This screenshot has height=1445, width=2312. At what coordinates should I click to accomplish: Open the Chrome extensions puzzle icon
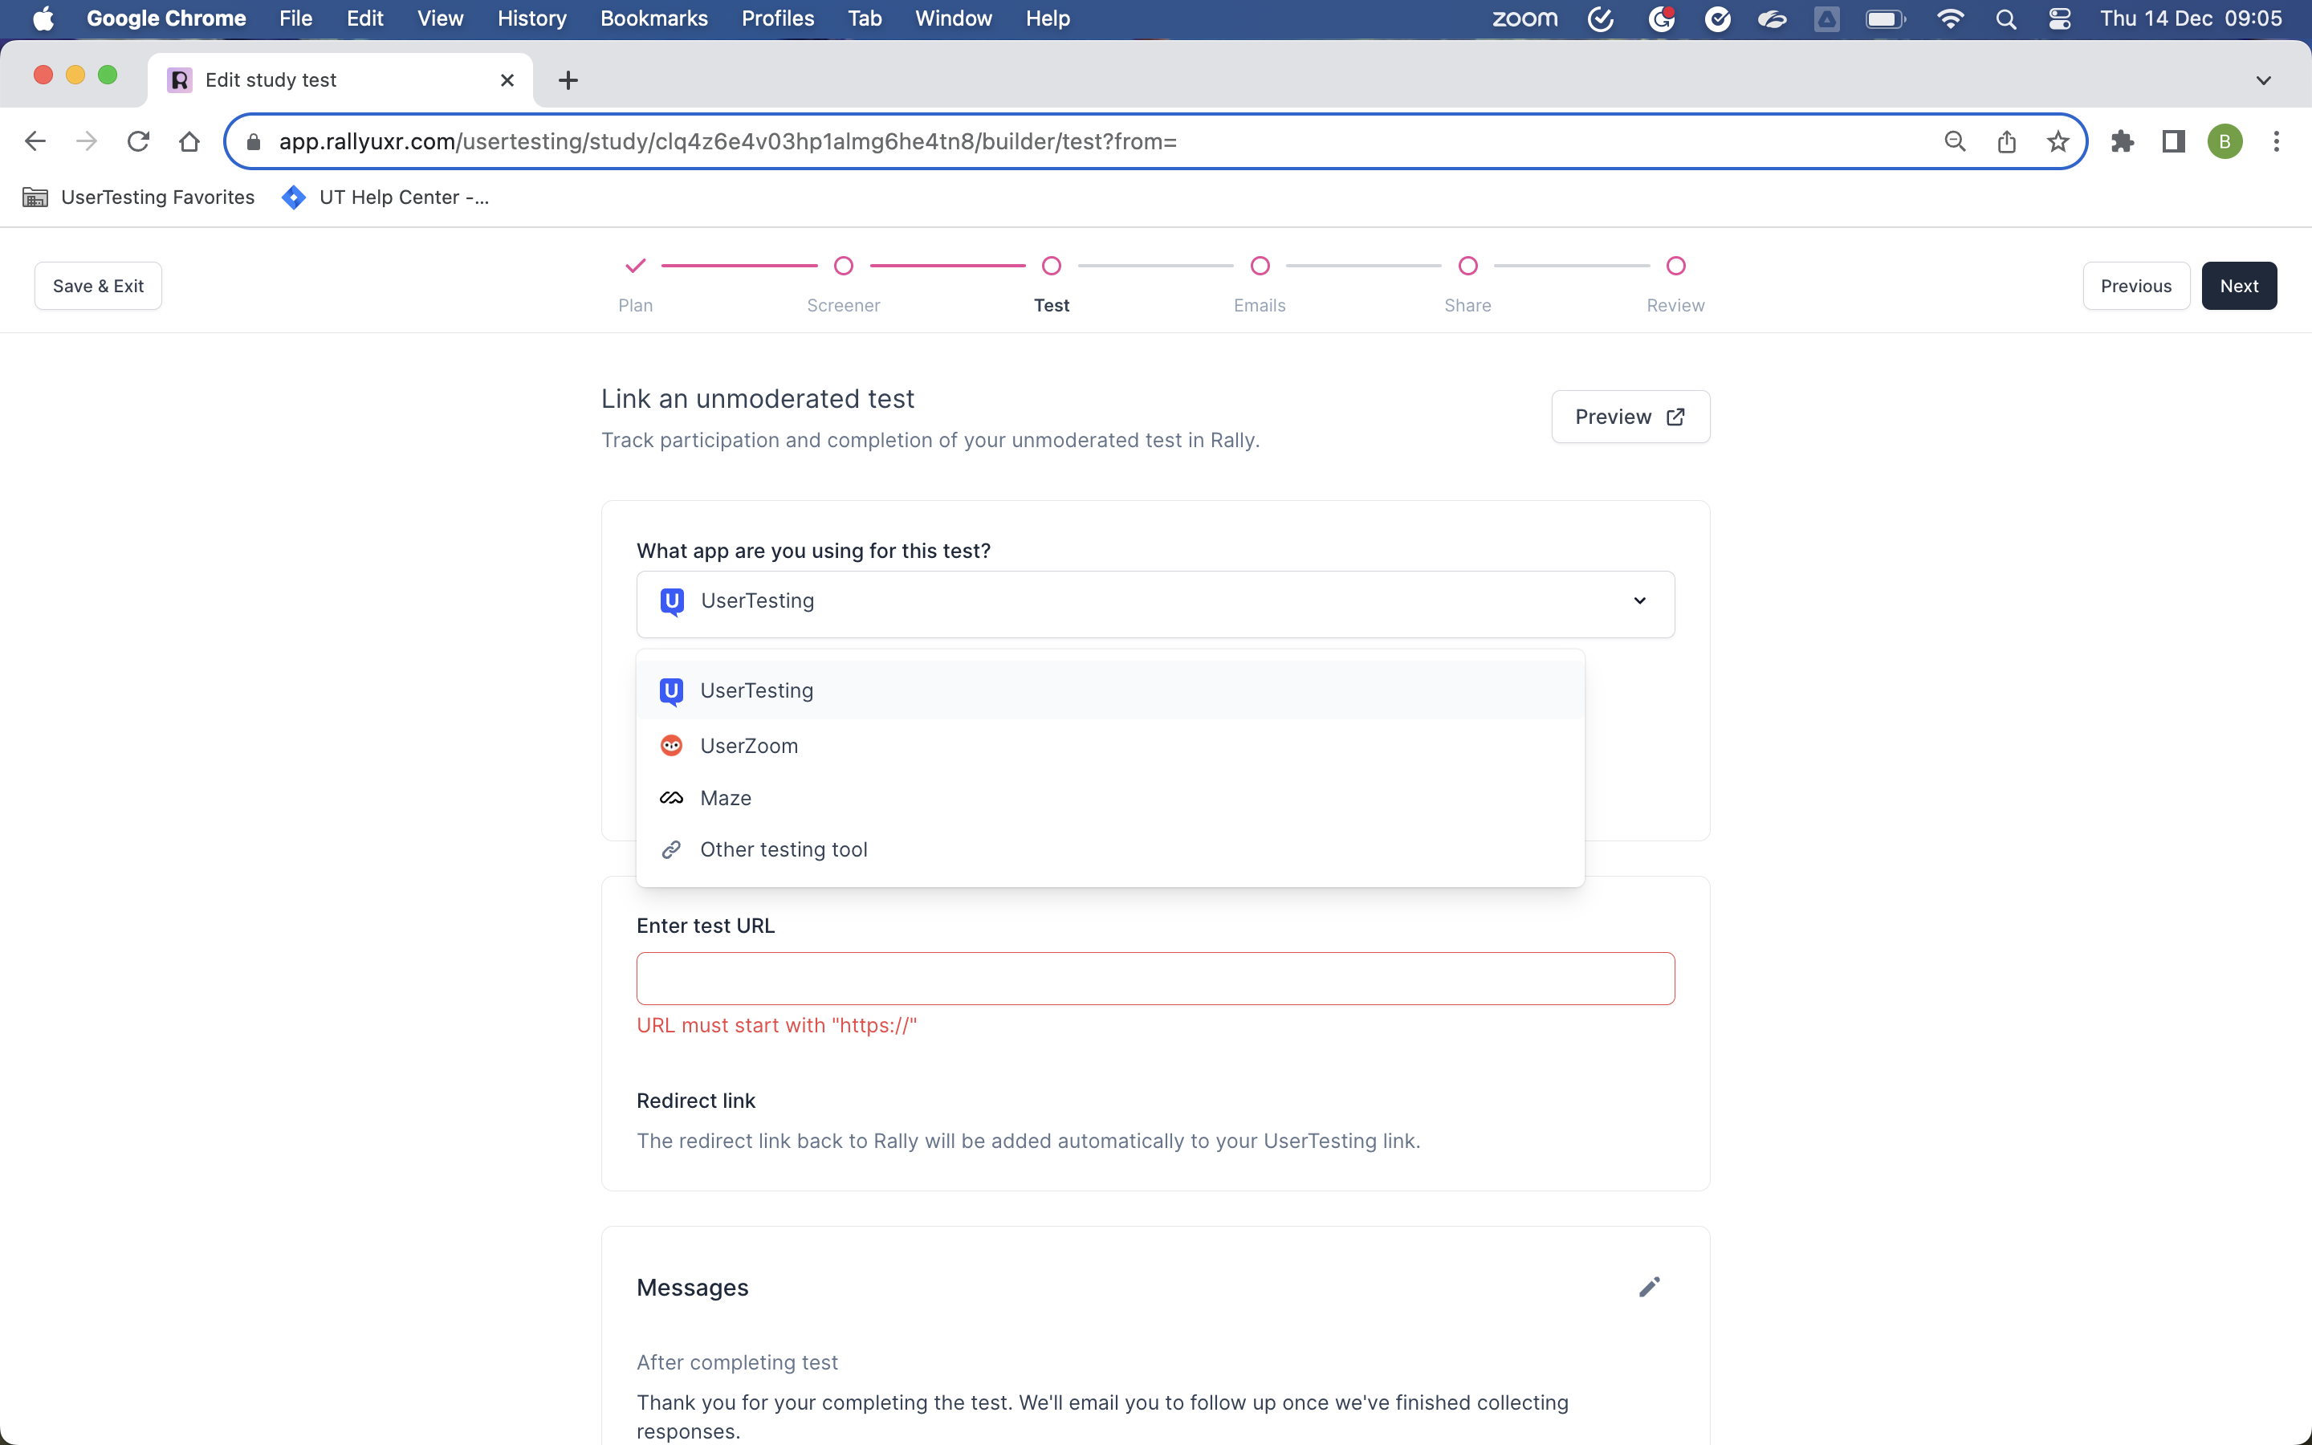pyautogui.click(x=2122, y=140)
